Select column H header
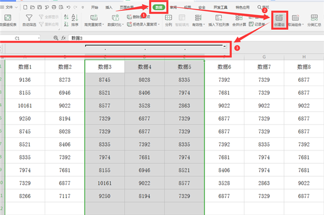 coord(304,57)
